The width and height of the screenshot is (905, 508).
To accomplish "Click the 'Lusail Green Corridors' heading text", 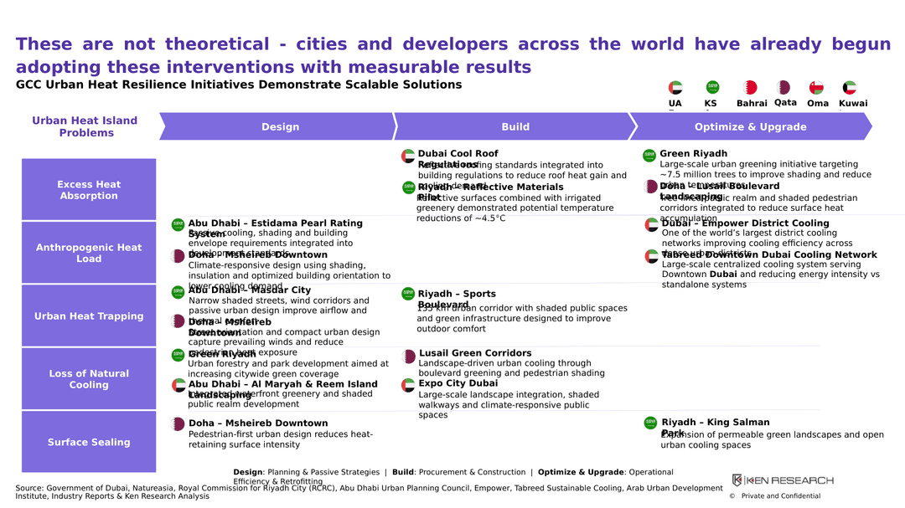I will pyautogui.click(x=475, y=353).
